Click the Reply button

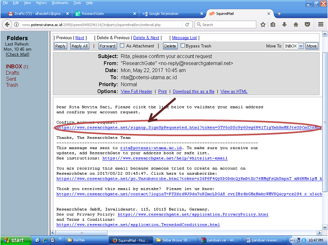click(60, 46)
